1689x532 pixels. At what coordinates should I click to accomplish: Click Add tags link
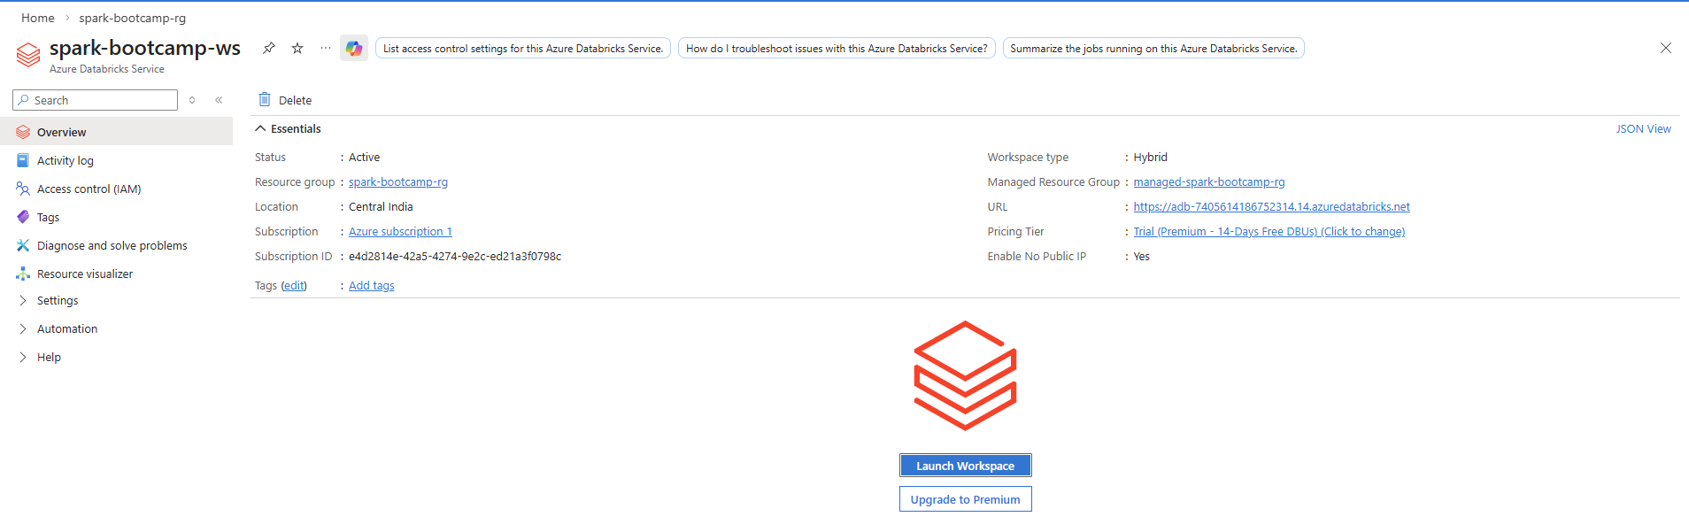(x=372, y=286)
